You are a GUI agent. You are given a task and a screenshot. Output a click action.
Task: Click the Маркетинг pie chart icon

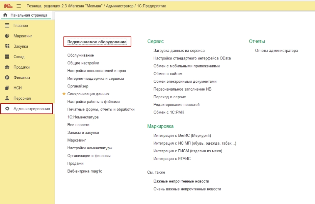coord(7,36)
